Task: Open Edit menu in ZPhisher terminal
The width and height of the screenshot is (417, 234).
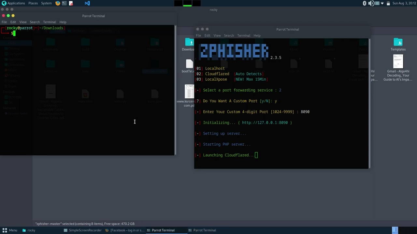Action: coord(207,35)
